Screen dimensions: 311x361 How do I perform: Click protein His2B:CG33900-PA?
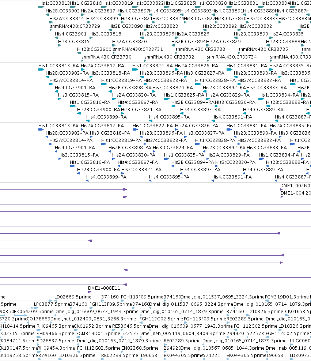coord(98,170)
